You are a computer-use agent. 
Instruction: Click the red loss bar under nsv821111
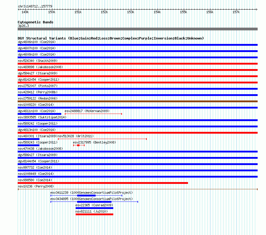point(94,214)
